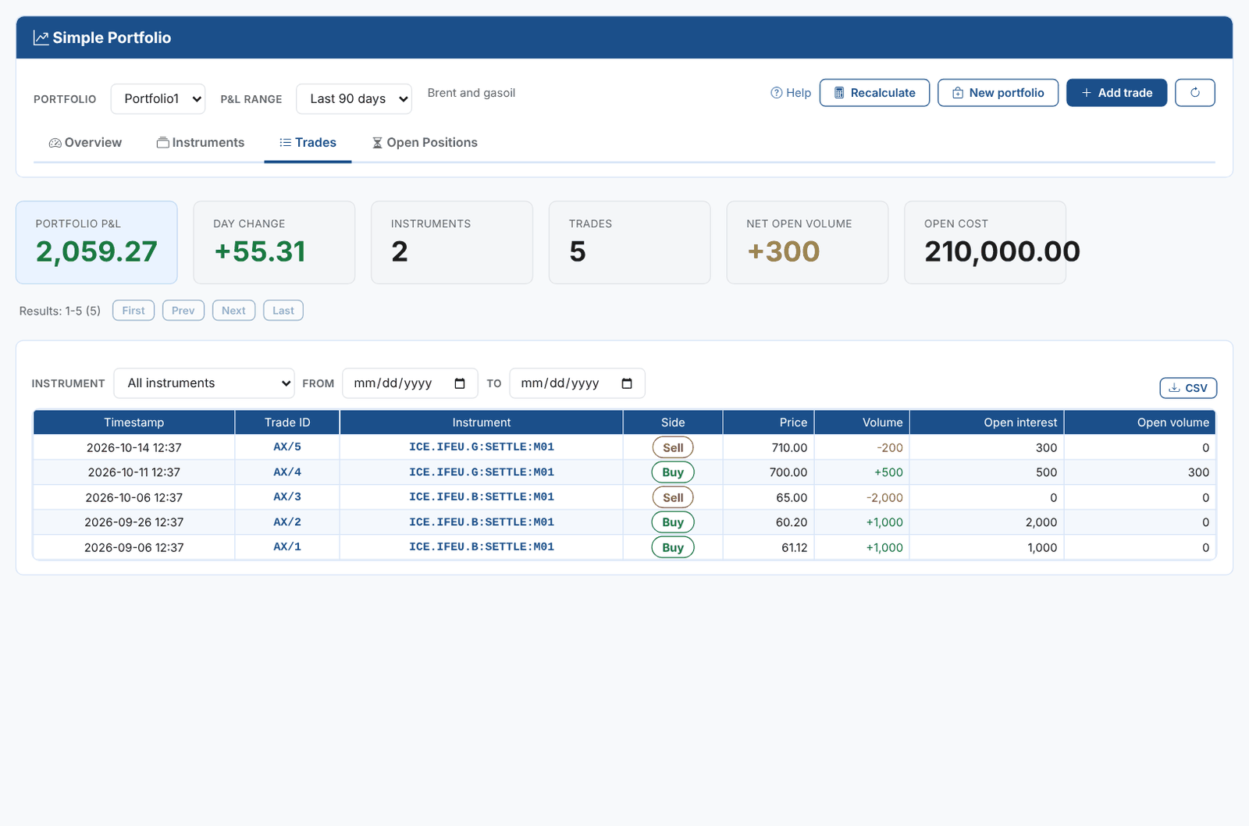Screen dimensions: 1249x826
Task: Open the From date calendar picker icon
Action: coord(460,383)
